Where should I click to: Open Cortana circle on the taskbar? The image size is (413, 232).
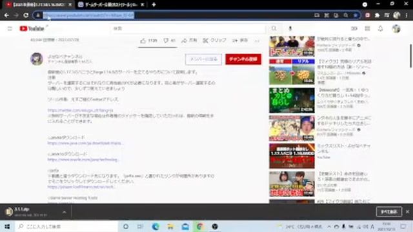point(126,226)
